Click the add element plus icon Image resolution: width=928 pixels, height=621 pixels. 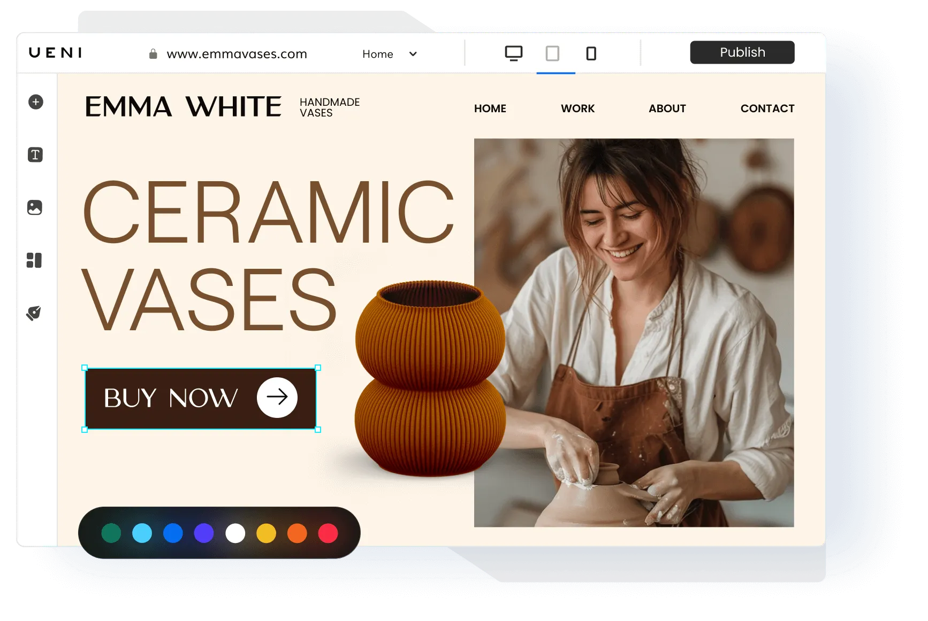point(35,102)
